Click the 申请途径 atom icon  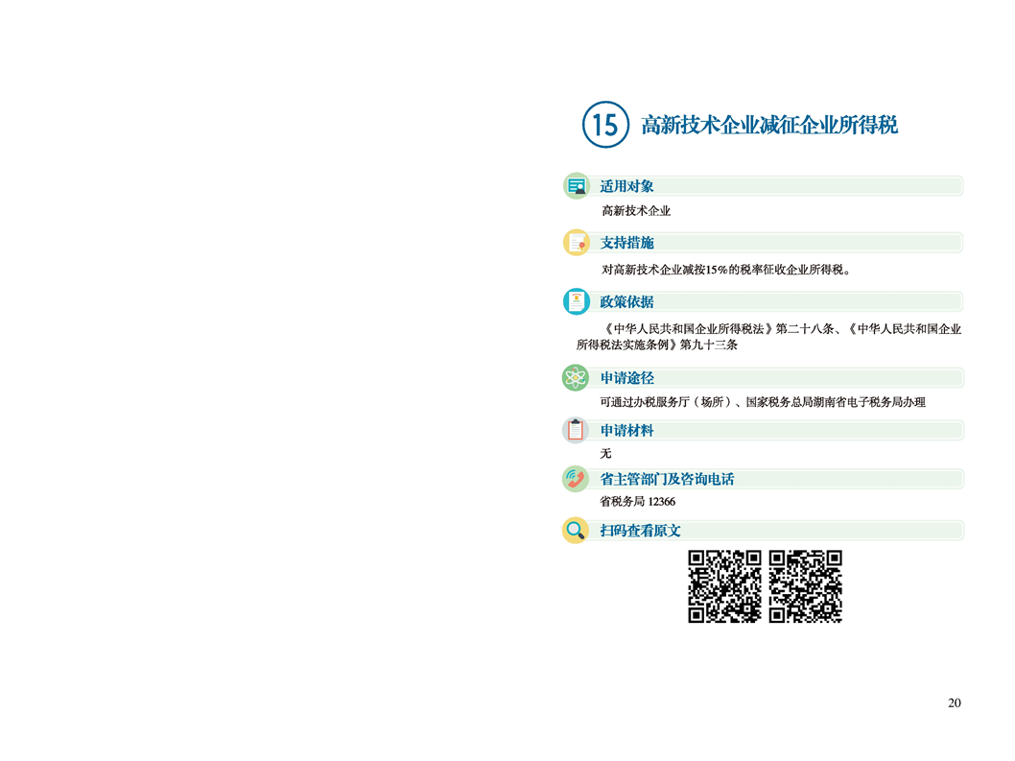coord(576,377)
